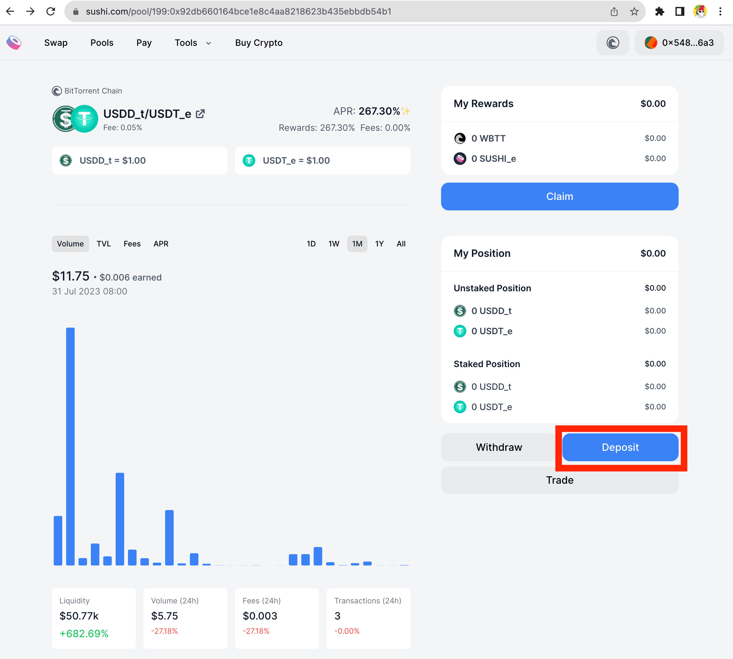The height and width of the screenshot is (659, 733).
Task: Click Unstaked USDT_e token icon
Action: coord(460,331)
